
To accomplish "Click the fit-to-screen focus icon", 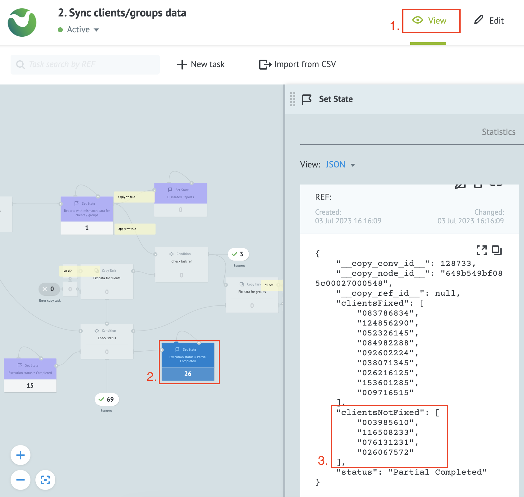I will coord(45,480).
